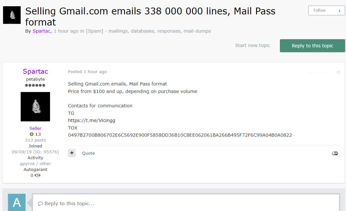The height and width of the screenshot is (211, 346).
Task: Open the Spartac profile link in the byline
Action: coord(41,31)
